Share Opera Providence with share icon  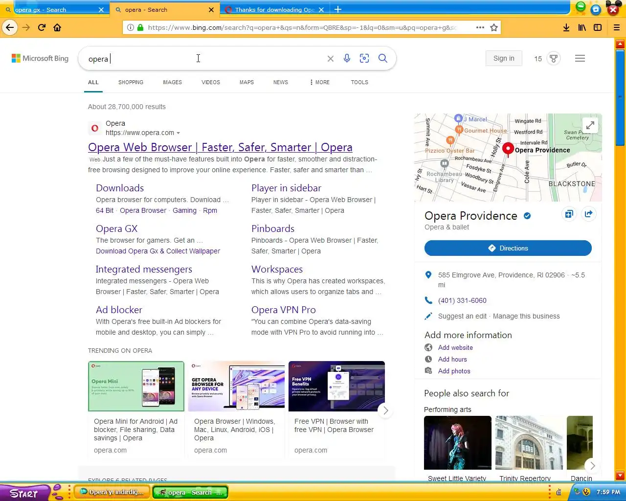(x=588, y=214)
